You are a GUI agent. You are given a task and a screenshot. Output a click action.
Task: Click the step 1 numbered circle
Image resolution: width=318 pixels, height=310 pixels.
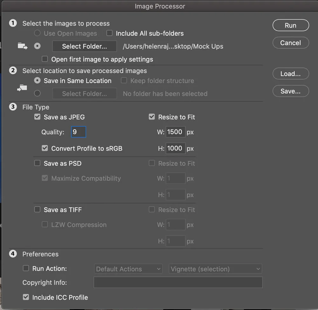13,23
